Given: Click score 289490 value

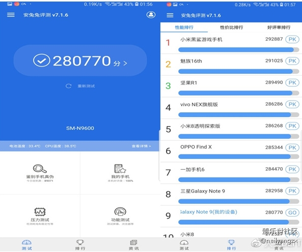Looking at the screenshot, I should (x=274, y=83).
